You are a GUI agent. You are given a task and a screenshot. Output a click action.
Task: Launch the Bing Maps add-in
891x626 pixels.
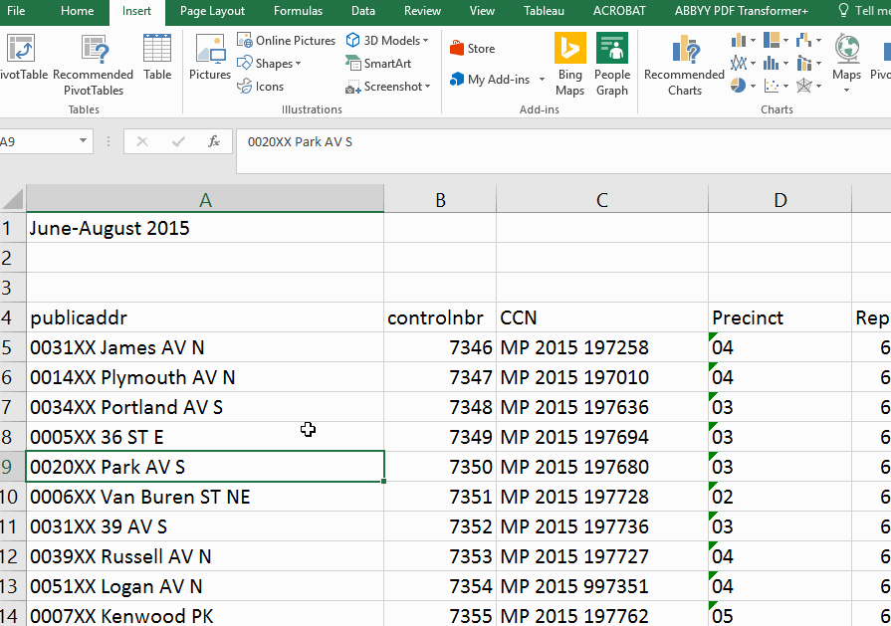click(570, 64)
